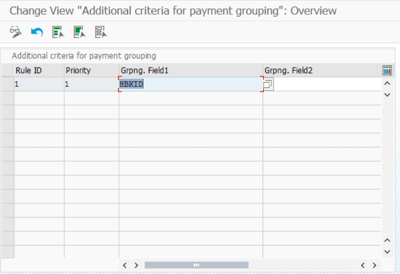Screen dimensions: 400x274
Task: Click the top vertical scroll-up arrow
Action: (387, 83)
